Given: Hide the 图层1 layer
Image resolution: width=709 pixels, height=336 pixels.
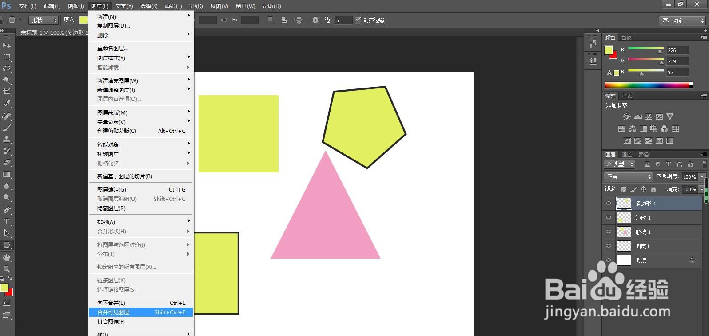Looking at the screenshot, I should [x=609, y=246].
